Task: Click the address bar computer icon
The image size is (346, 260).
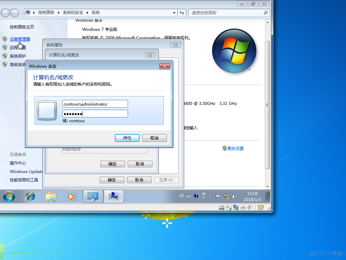Action: tap(28, 13)
